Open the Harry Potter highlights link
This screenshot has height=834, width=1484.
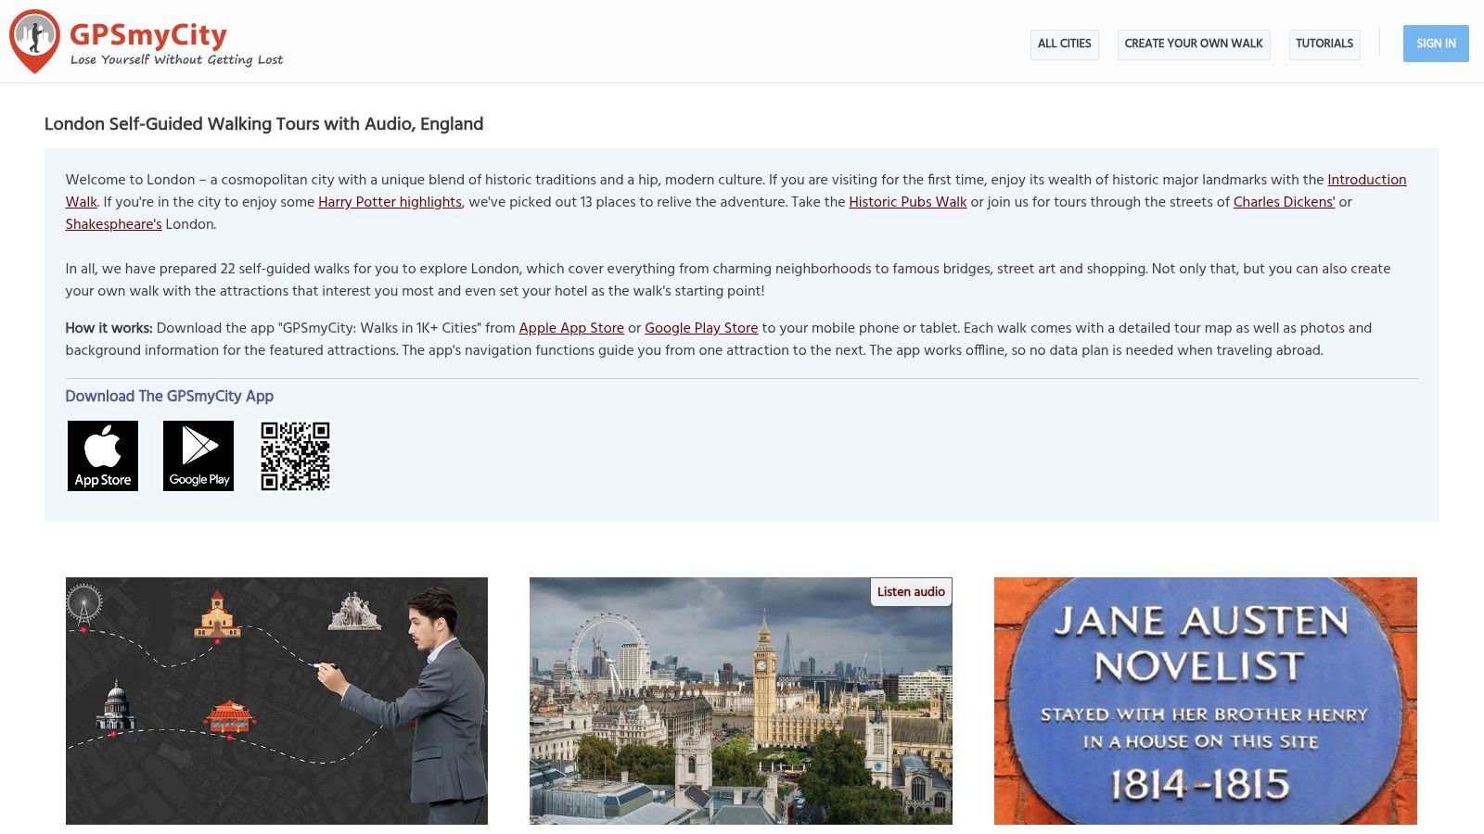(390, 202)
